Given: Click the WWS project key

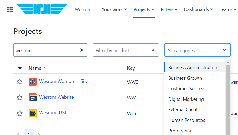Looking at the screenshot, I should coord(133,82).
